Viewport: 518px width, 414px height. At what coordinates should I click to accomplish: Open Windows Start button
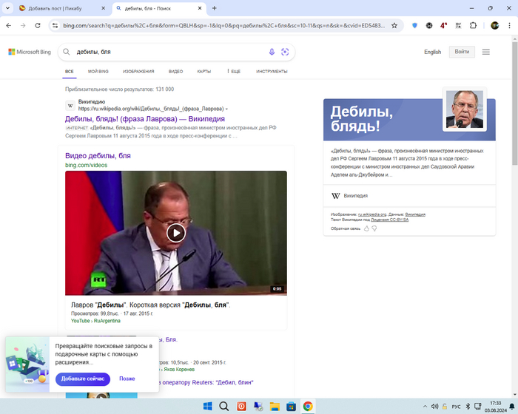[x=208, y=407]
